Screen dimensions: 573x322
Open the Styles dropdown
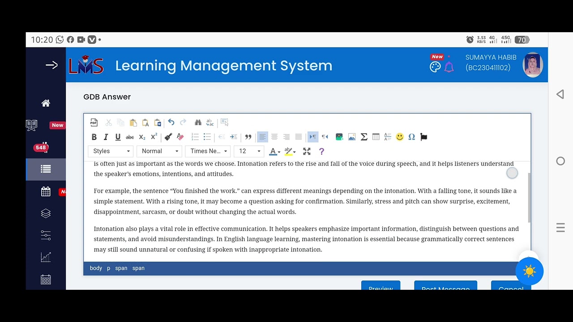tap(111, 151)
